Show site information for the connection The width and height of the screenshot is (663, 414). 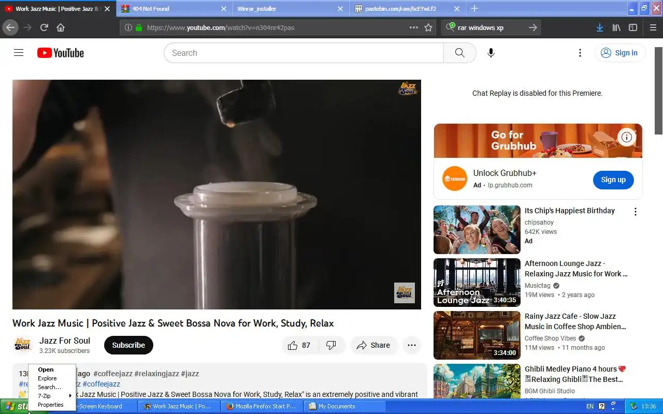[x=128, y=27]
